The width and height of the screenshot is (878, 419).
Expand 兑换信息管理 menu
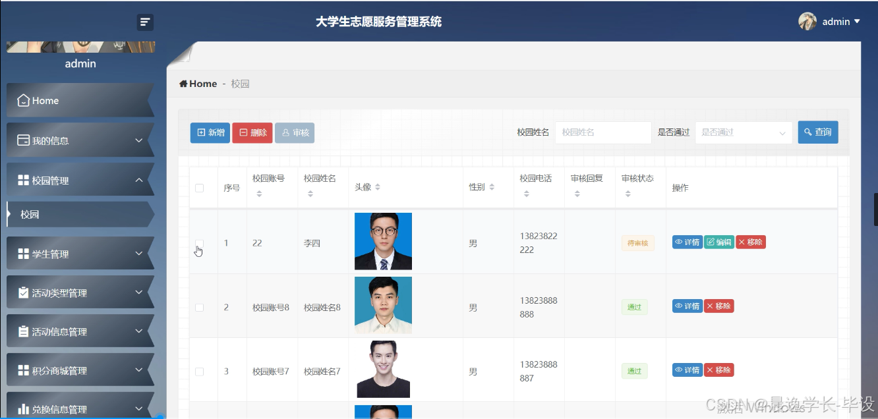pyautogui.click(x=80, y=406)
